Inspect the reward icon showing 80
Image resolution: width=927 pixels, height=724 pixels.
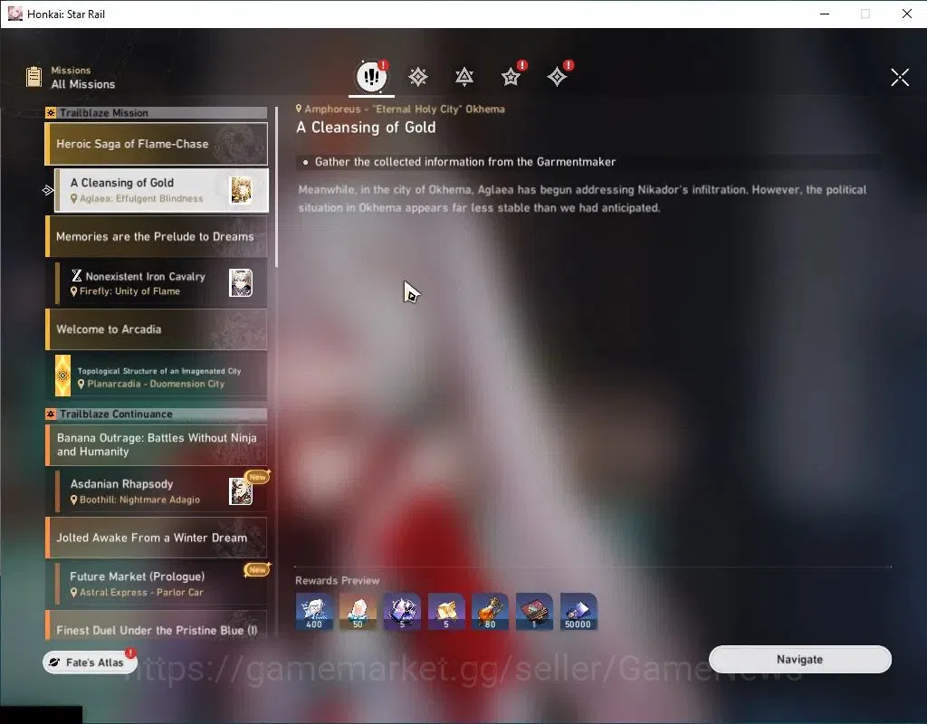[490, 612]
